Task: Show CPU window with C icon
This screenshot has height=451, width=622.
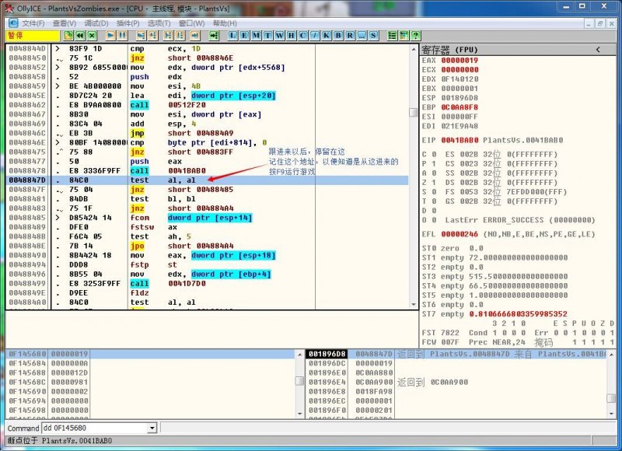Action: tap(303, 36)
